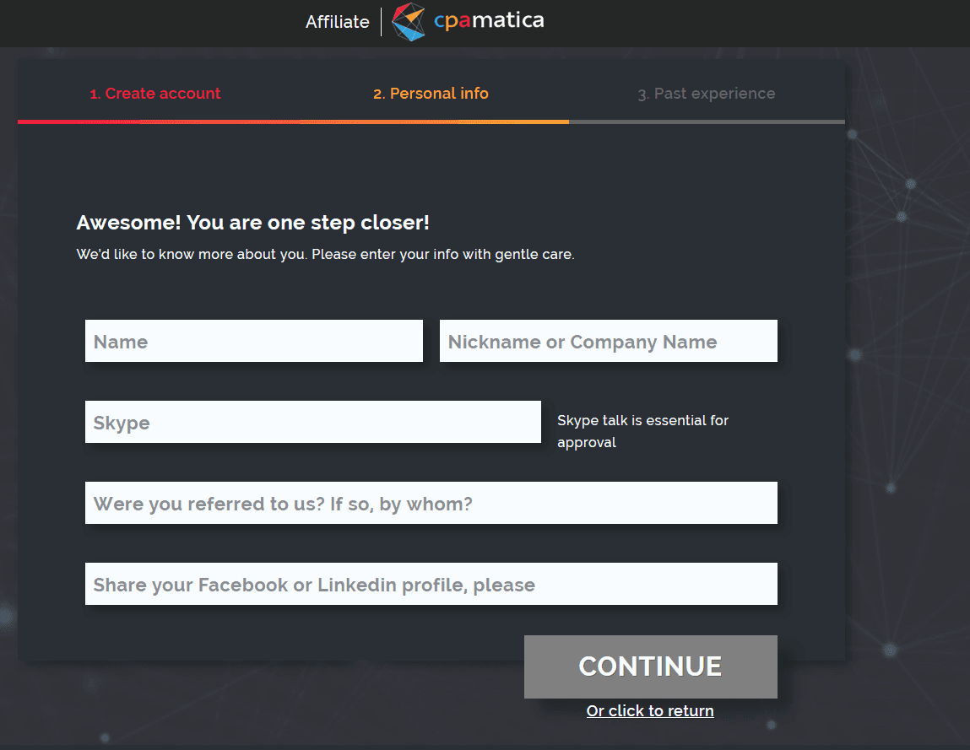Click the Skype approval helper text

click(x=642, y=430)
